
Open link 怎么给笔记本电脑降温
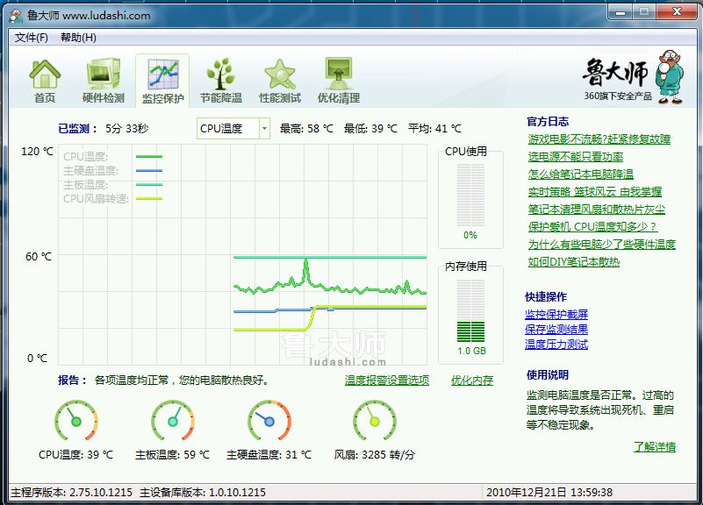[581, 174]
